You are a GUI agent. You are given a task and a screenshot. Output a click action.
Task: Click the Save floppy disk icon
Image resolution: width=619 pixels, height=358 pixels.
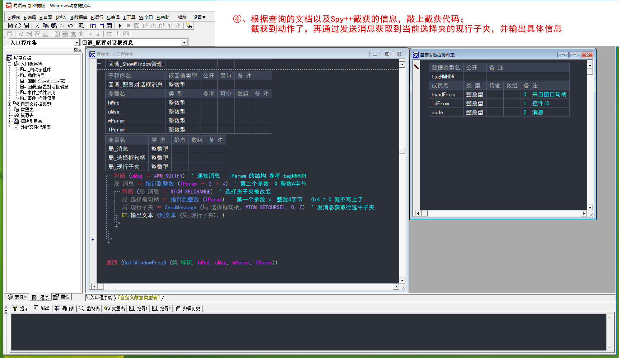[26, 25]
